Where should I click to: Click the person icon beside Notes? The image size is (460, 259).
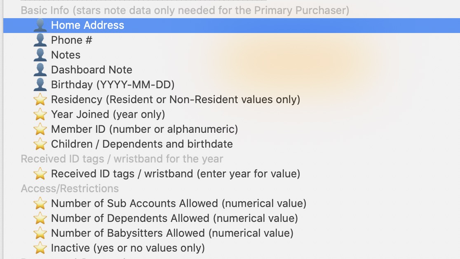(40, 55)
